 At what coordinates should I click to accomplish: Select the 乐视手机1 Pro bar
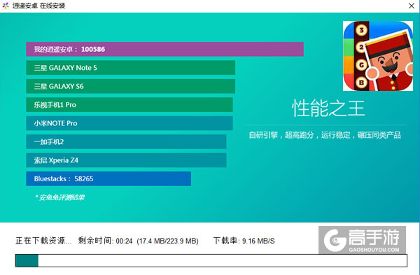pos(129,105)
